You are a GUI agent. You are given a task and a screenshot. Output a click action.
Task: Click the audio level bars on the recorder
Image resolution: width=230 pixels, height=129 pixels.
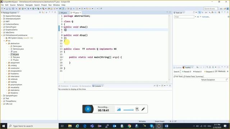[x=119, y=109]
